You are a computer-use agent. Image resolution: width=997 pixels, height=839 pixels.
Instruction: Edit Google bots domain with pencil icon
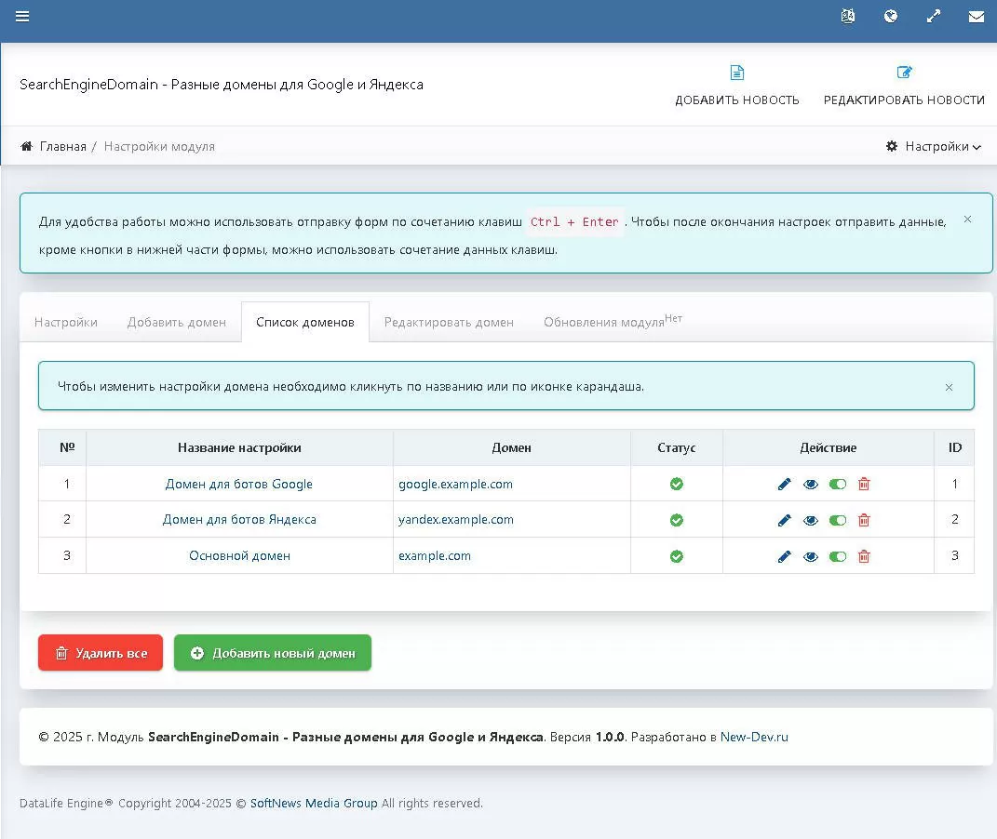click(784, 484)
